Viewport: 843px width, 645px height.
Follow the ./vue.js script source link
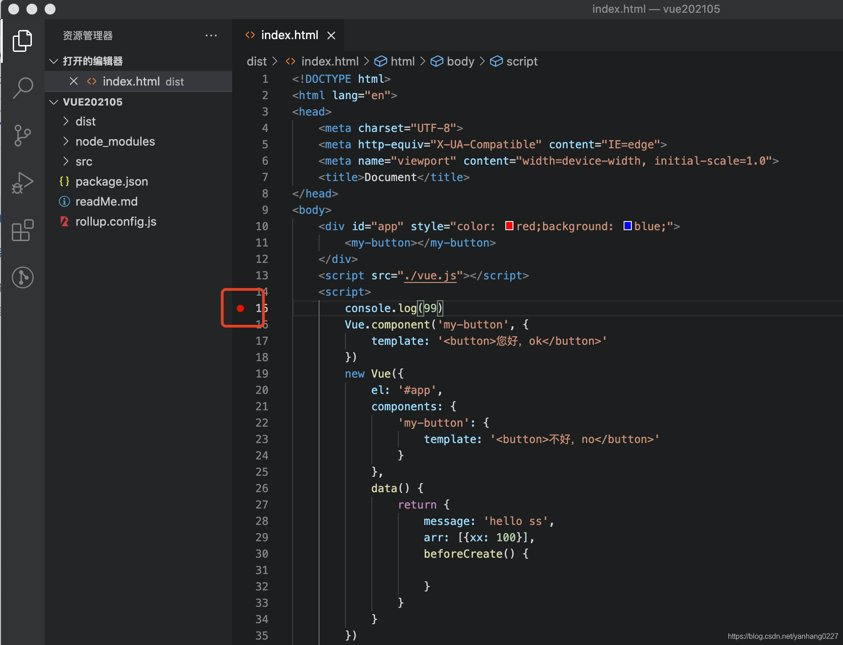click(430, 276)
